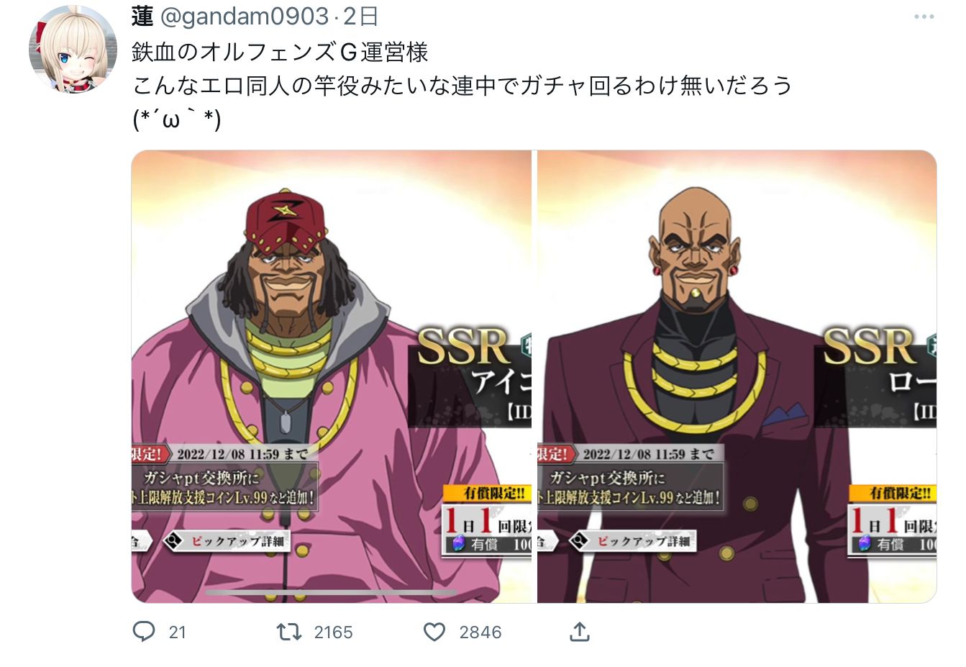Screen dimensions: 966x667
Task: View the 2165 retweets count
Action: (x=333, y=632)
